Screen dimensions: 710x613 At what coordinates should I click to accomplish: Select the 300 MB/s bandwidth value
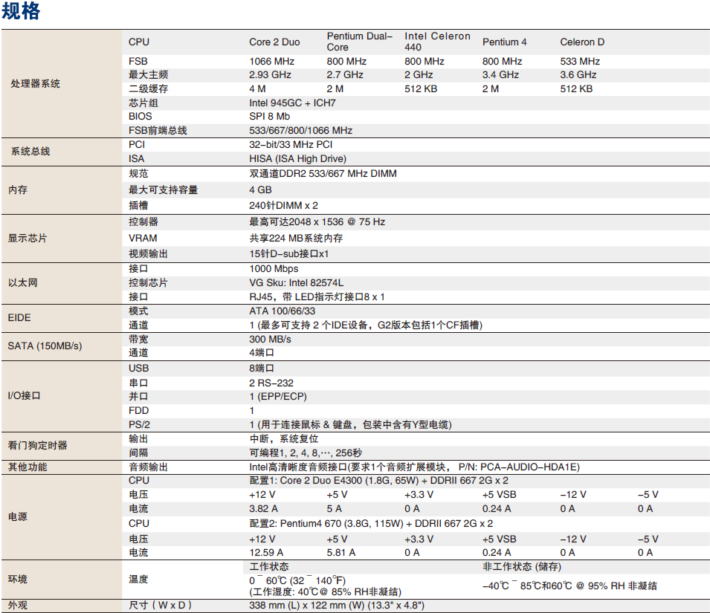(x=270, y=340)
